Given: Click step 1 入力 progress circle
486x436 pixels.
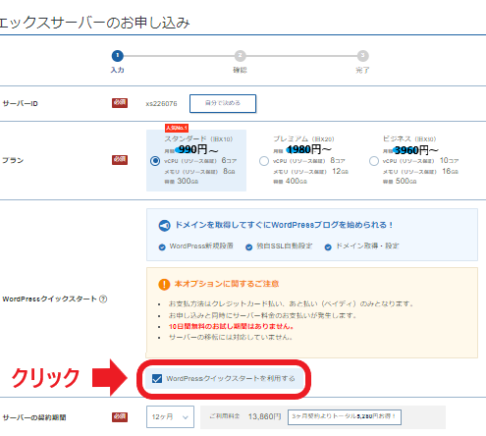Looking at the screenshot, I should coord(118,56).
